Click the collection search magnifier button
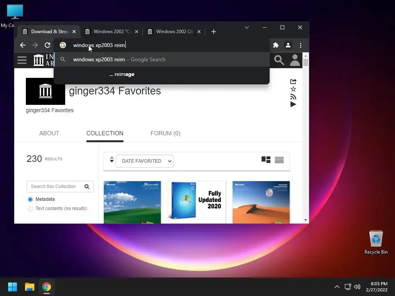 point(87,187)
